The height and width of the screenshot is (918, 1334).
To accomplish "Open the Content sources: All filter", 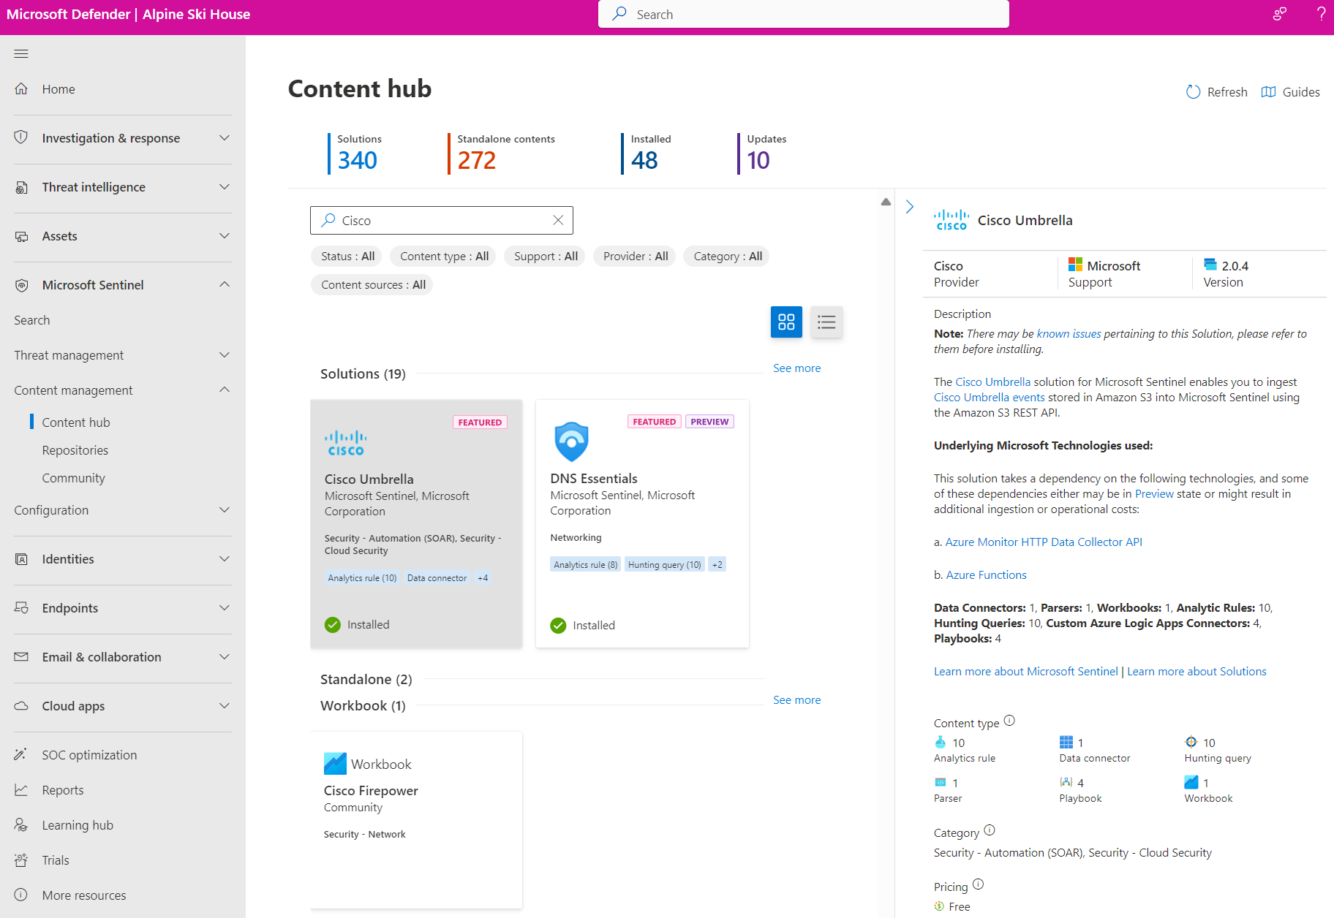I will point(373,285).
